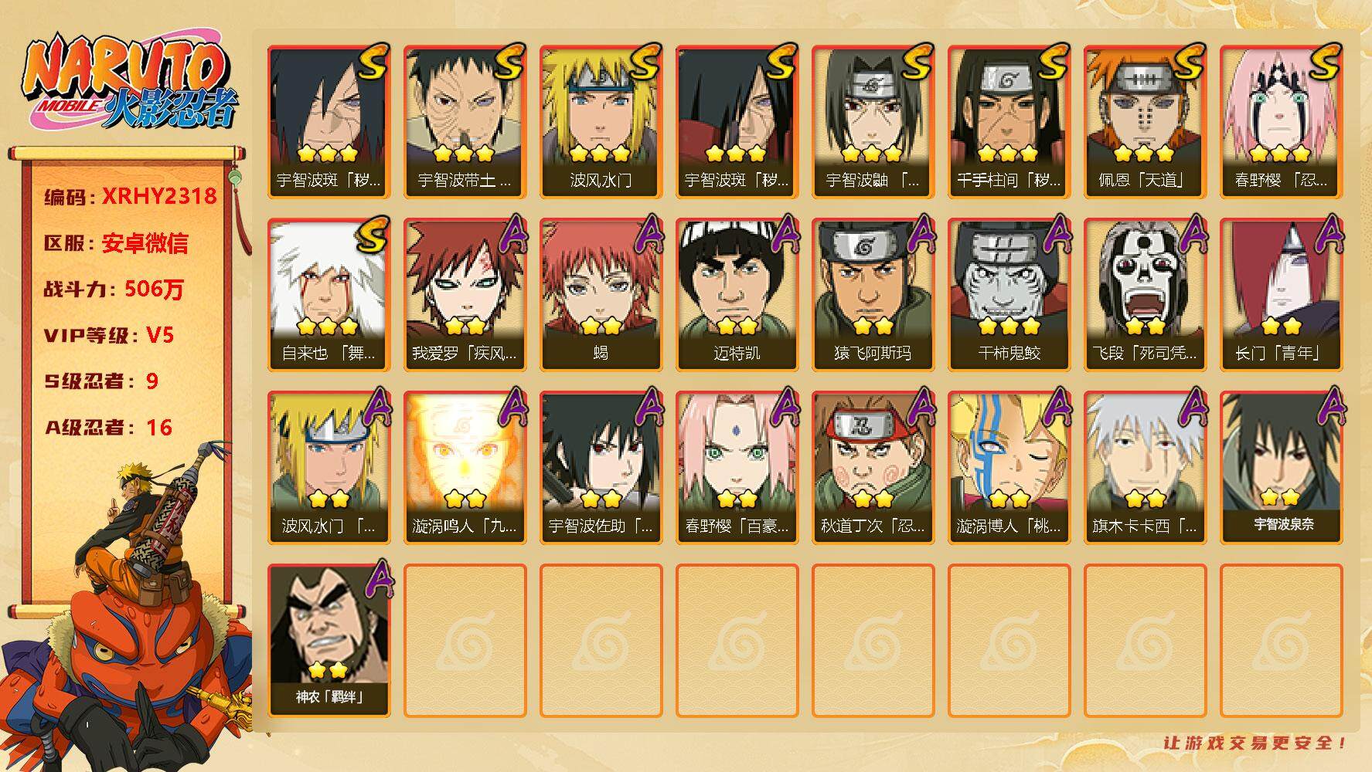
Task: Click the 猿飞阿斯玛 ninja portrait
Action: pos(873,294)
